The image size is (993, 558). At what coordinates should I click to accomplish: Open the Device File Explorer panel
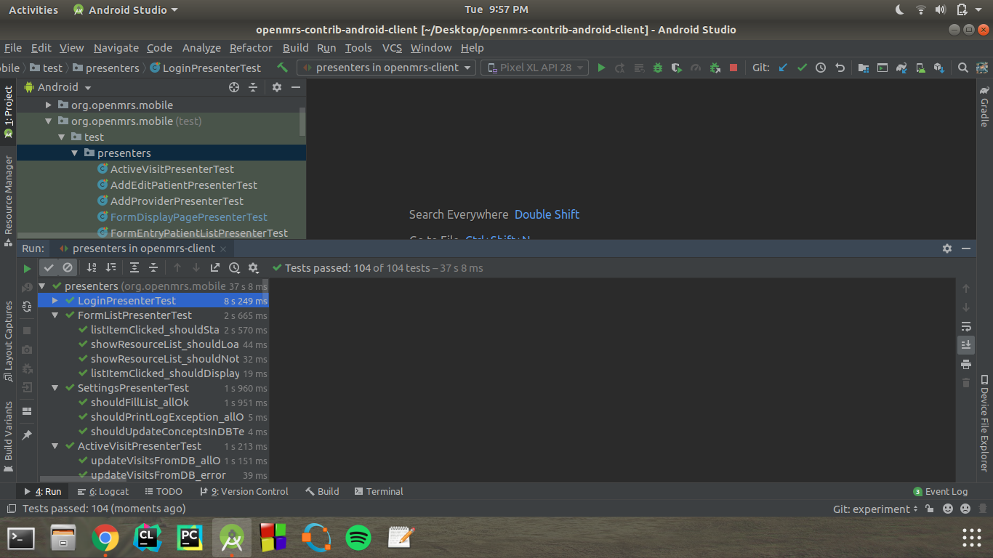[984, 424]
